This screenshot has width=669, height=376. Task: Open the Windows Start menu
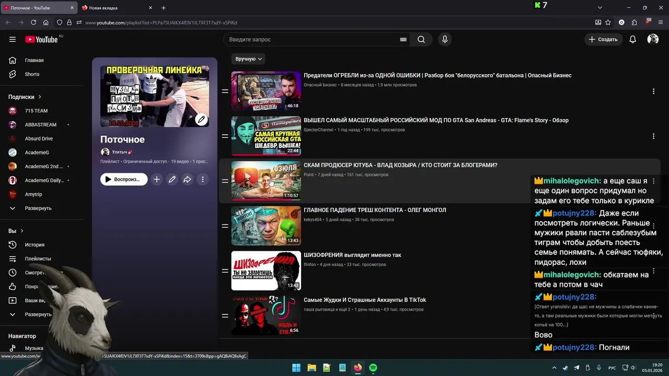click(296, 368)
